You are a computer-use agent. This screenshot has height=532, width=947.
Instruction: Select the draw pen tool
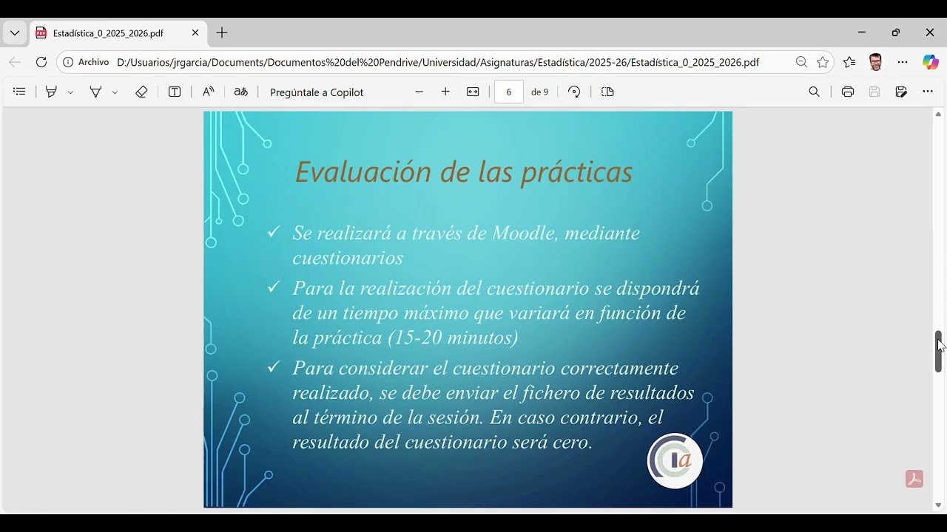(x=95, y=92)
